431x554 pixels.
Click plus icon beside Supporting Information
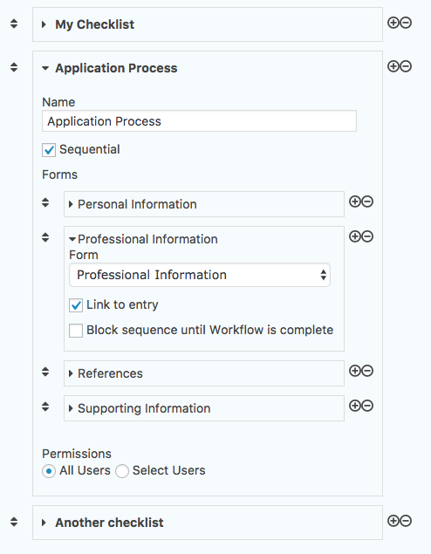coord(355,406)
